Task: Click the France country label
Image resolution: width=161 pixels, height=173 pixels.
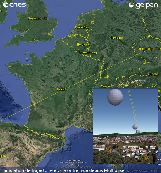Action: tap(62, 89)
